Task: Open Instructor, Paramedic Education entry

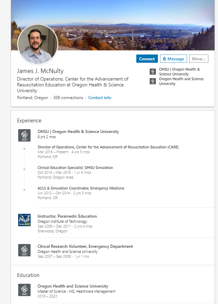Action: 67,216
